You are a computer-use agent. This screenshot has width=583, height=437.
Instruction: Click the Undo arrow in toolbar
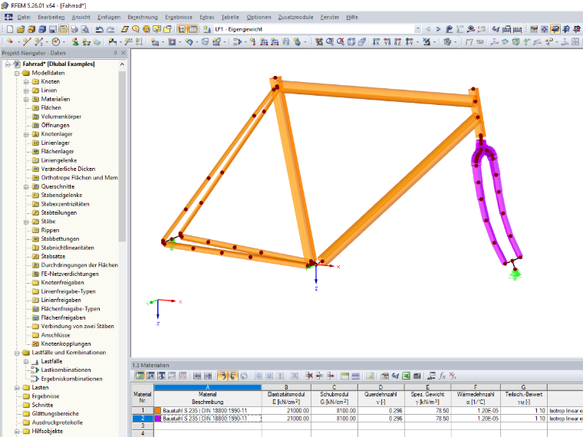99,29
